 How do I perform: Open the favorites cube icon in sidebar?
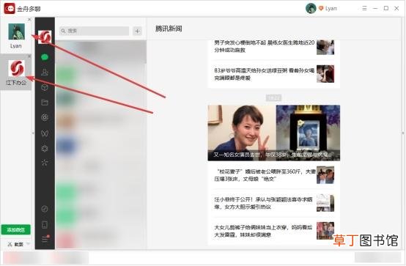(45, 87)
